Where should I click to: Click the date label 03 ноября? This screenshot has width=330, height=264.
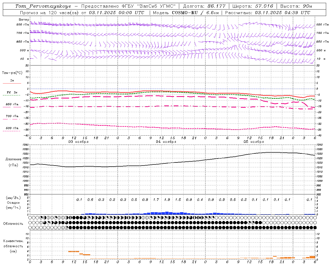coord(78,142)
